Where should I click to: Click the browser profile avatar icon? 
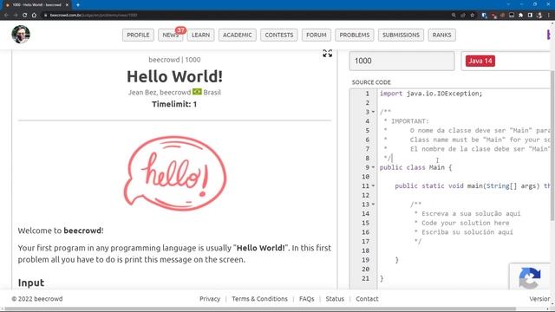[539, 16]
